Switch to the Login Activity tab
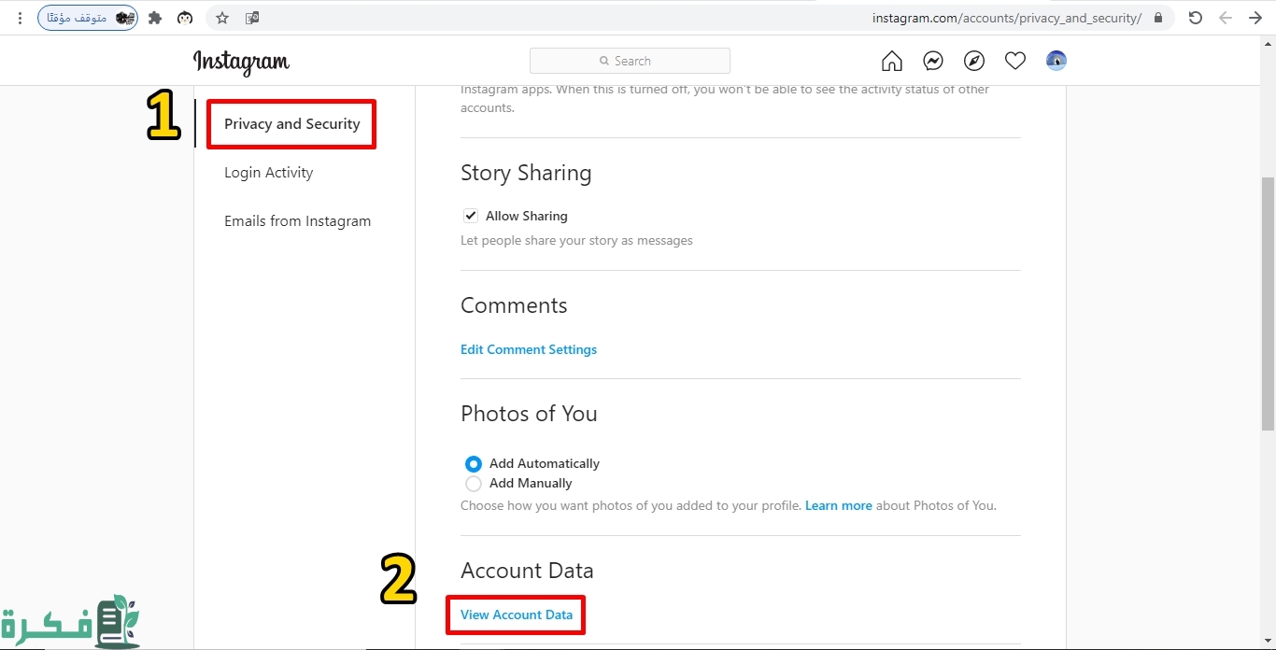 (x=268, y=173)
